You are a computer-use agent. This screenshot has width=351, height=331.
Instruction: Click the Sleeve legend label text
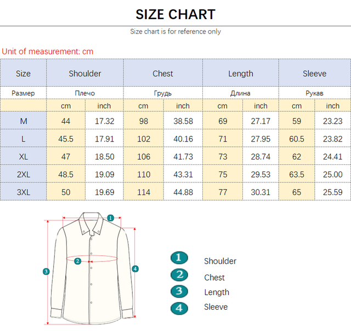pos(216,307)
